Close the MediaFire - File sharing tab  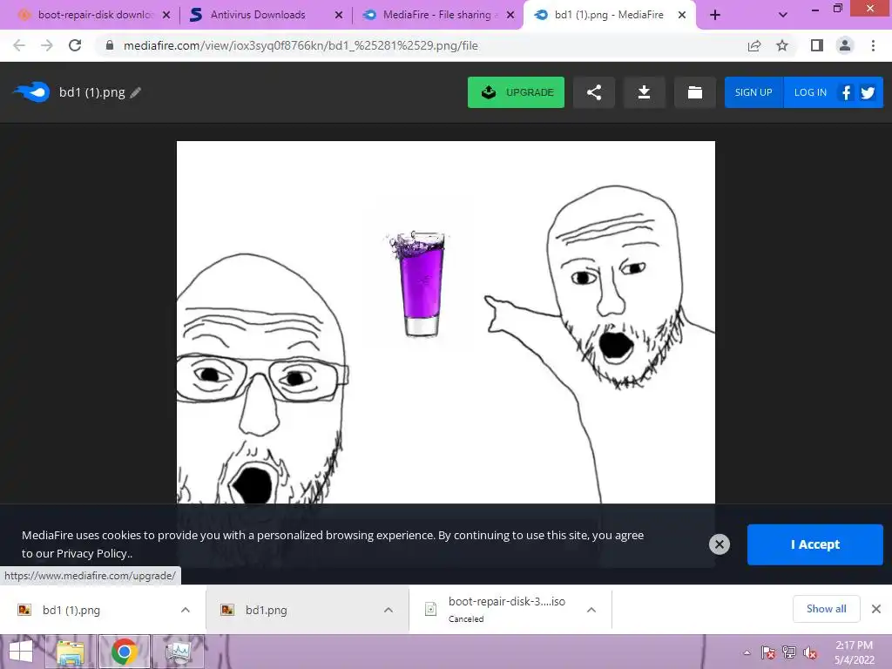(x=510, y=15)
